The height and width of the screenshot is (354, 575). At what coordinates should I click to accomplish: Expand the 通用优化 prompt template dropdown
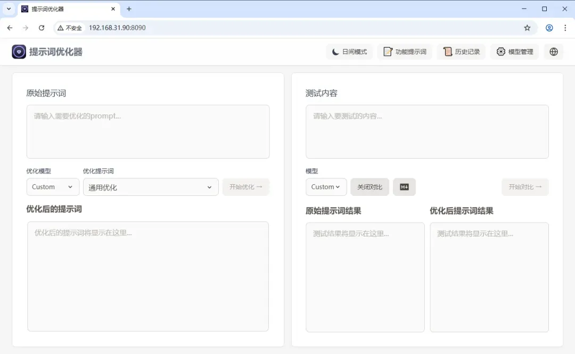151,187
